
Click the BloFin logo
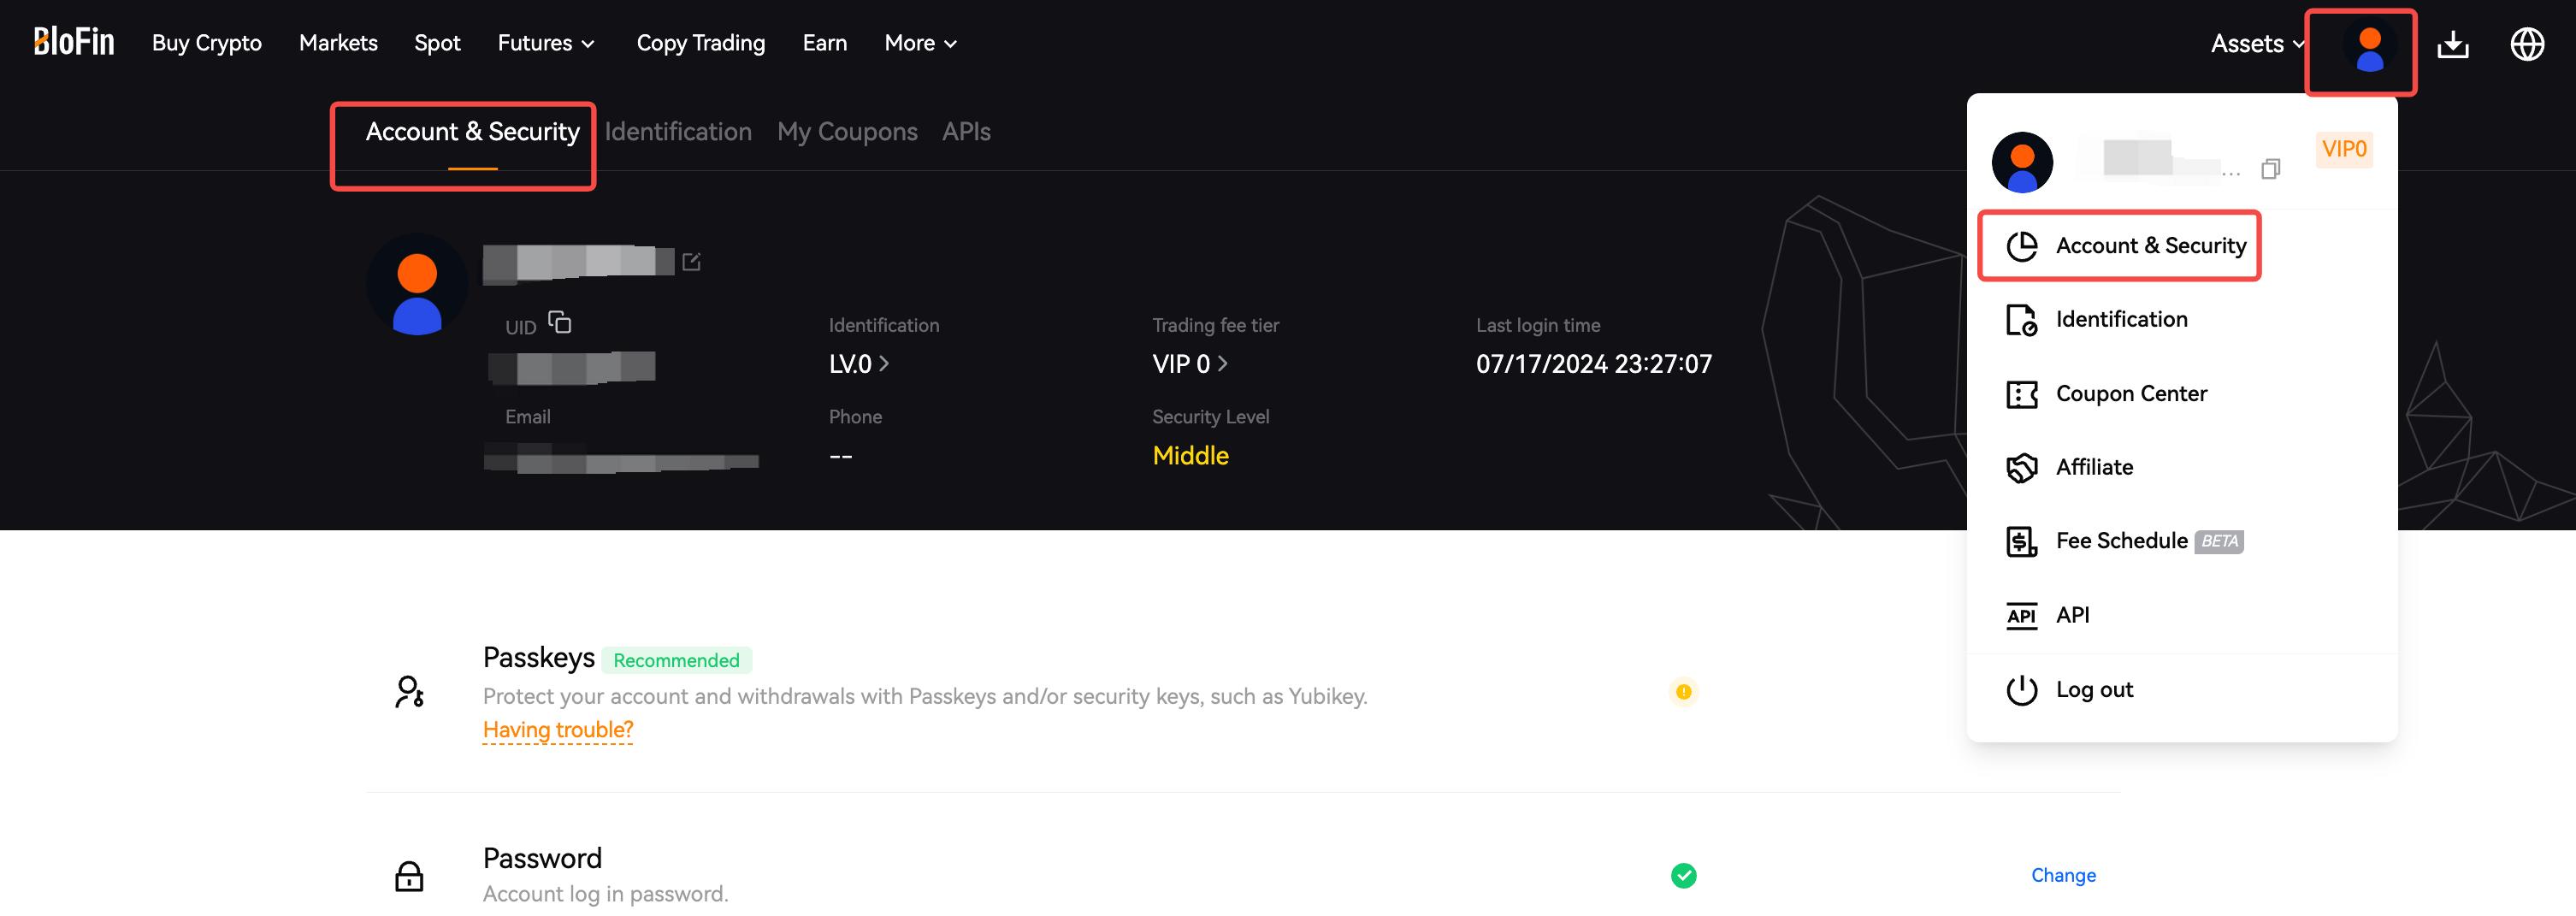[x=74, y=42]
